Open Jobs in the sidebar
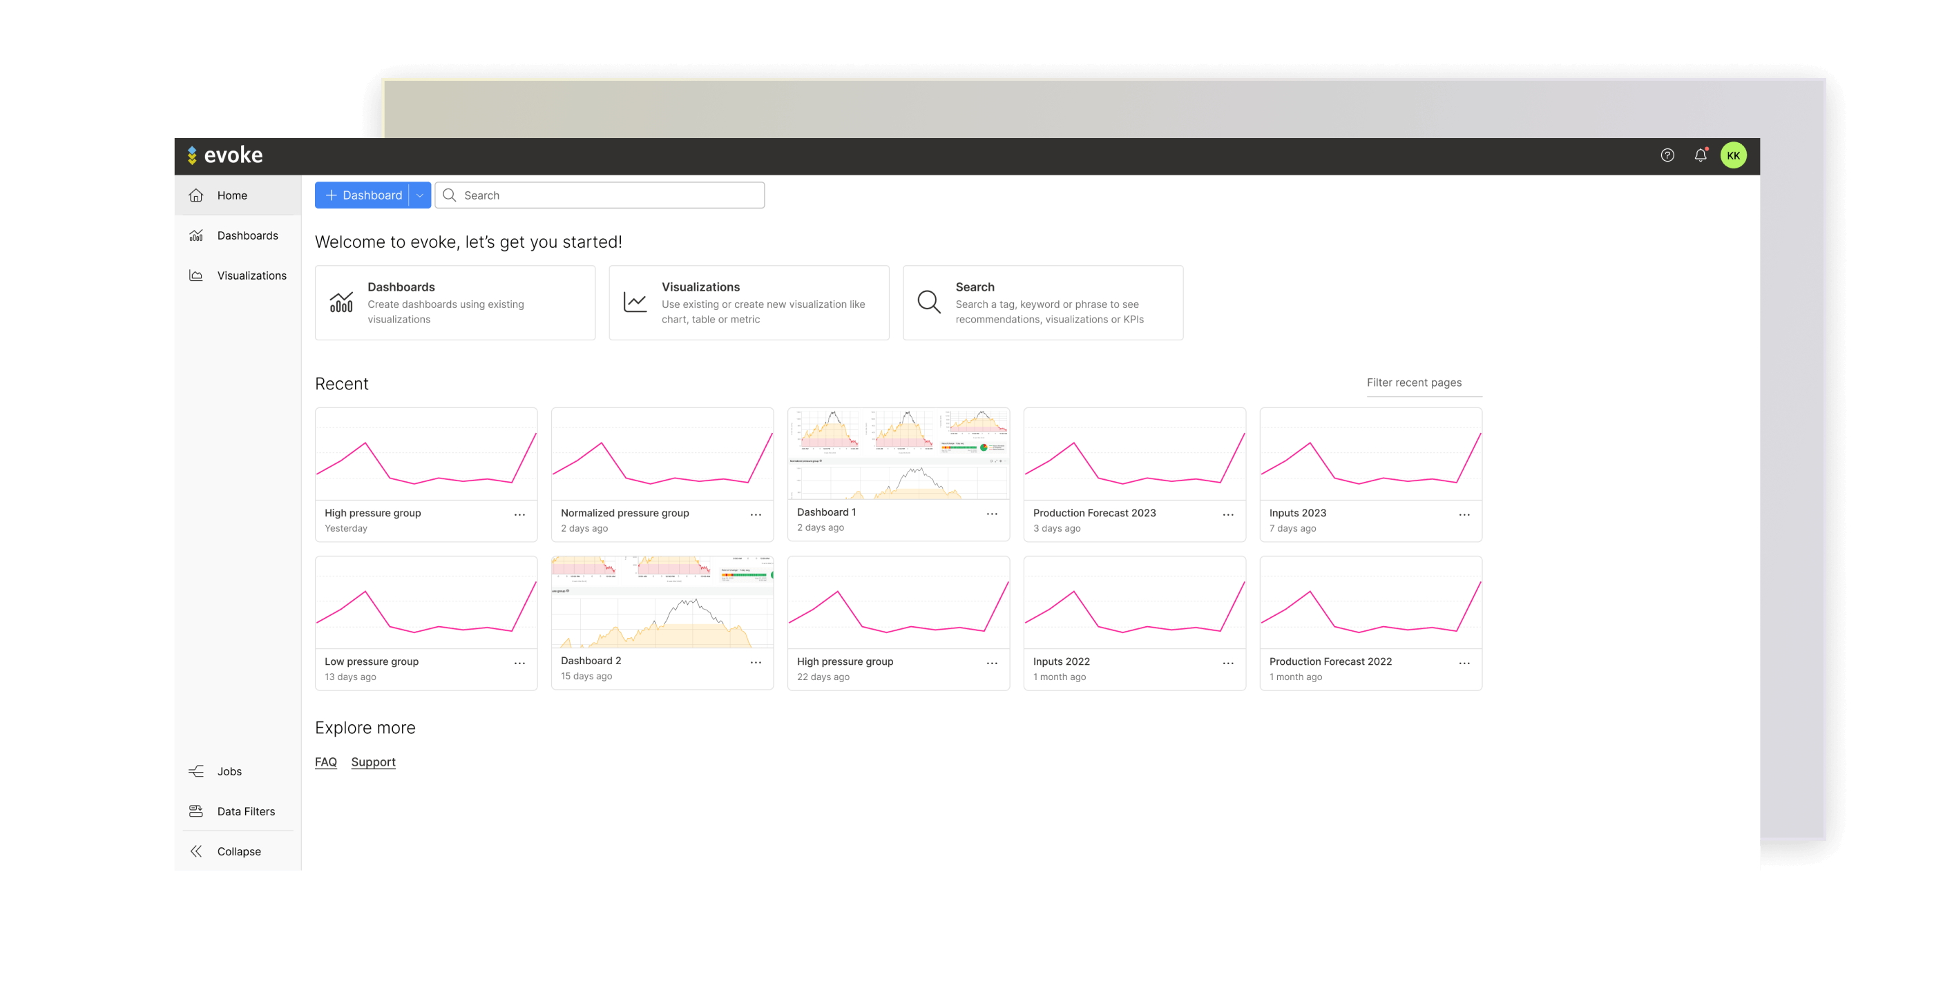Screen dimensions: 1934x1008 tap(229, 770)
